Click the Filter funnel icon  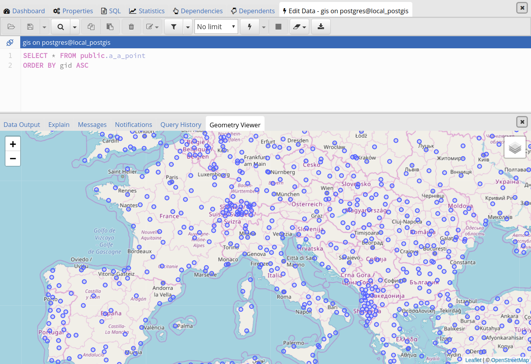coord(174,26)
